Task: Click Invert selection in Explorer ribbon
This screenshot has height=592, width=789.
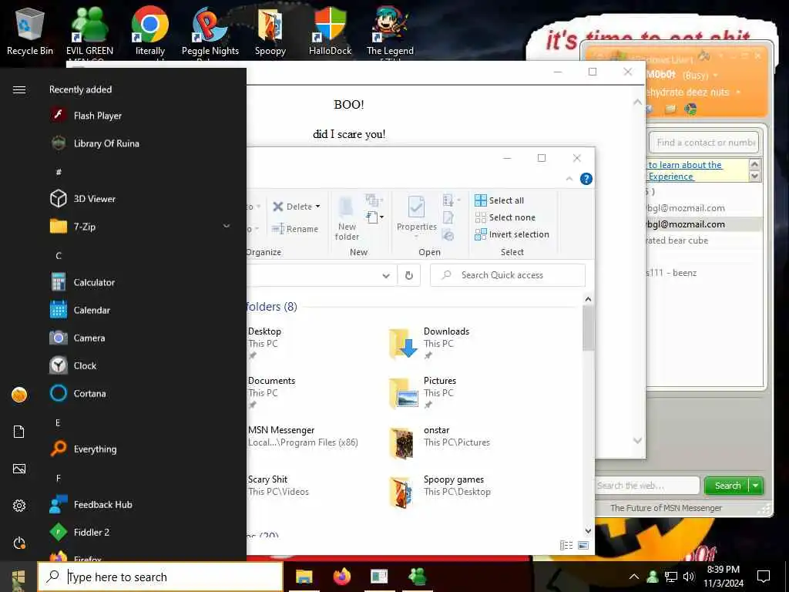Action: tap(512, 234)
